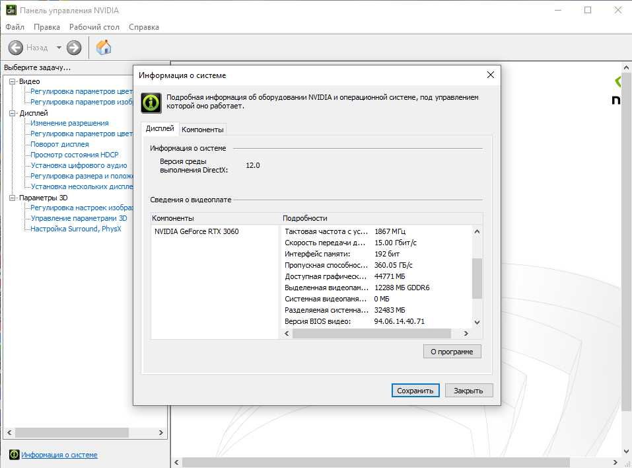
Task: Select Настройка Surround, PhysX
Action: (x=76, y=229)
